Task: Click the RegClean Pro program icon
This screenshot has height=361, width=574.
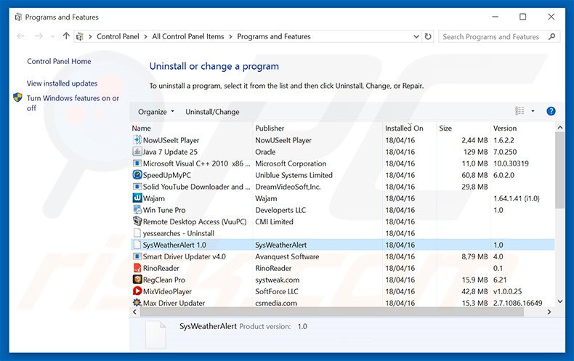Action: 137,280
